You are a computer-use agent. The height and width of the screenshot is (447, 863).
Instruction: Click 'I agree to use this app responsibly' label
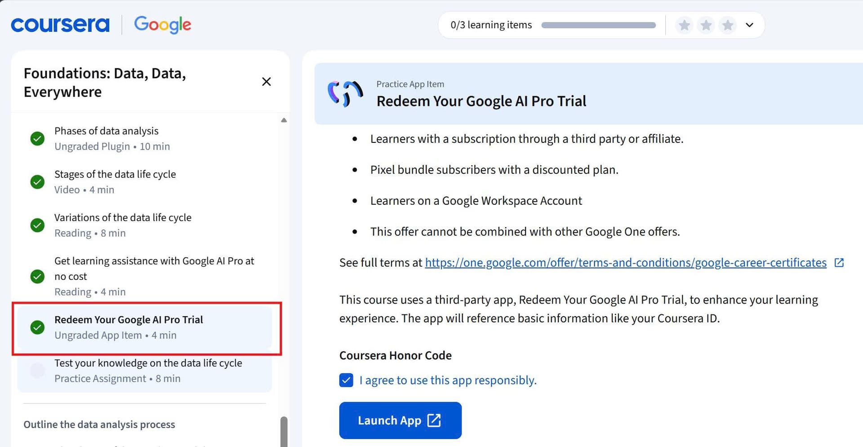click(x=448, y=381)
